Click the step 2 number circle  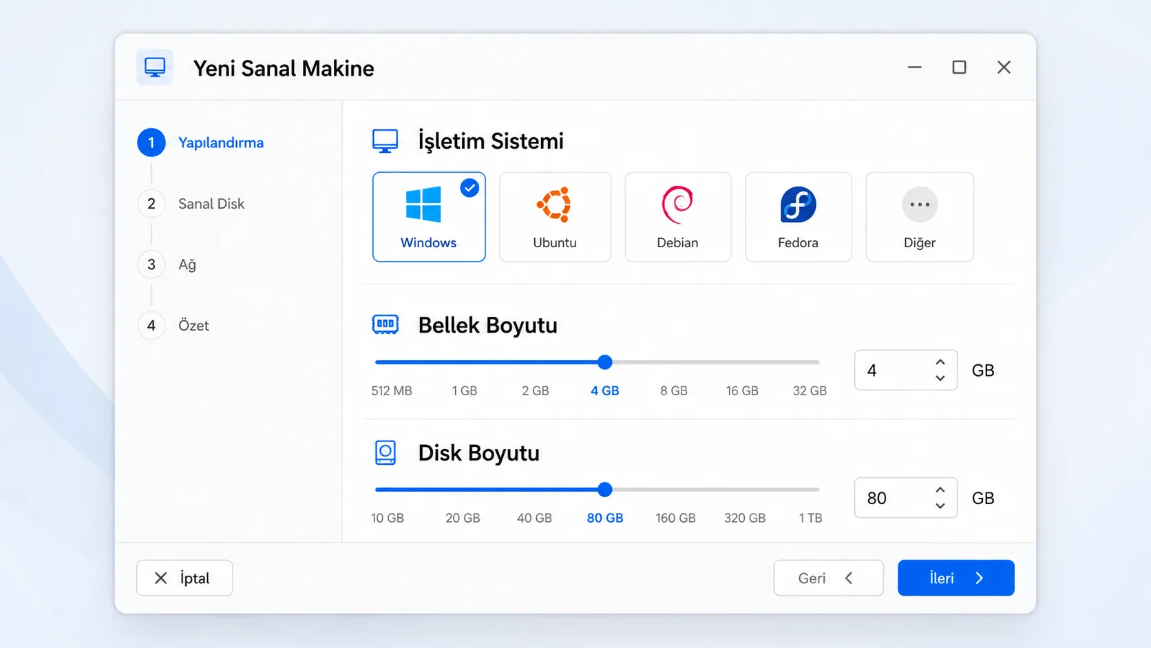pos(151,204)
